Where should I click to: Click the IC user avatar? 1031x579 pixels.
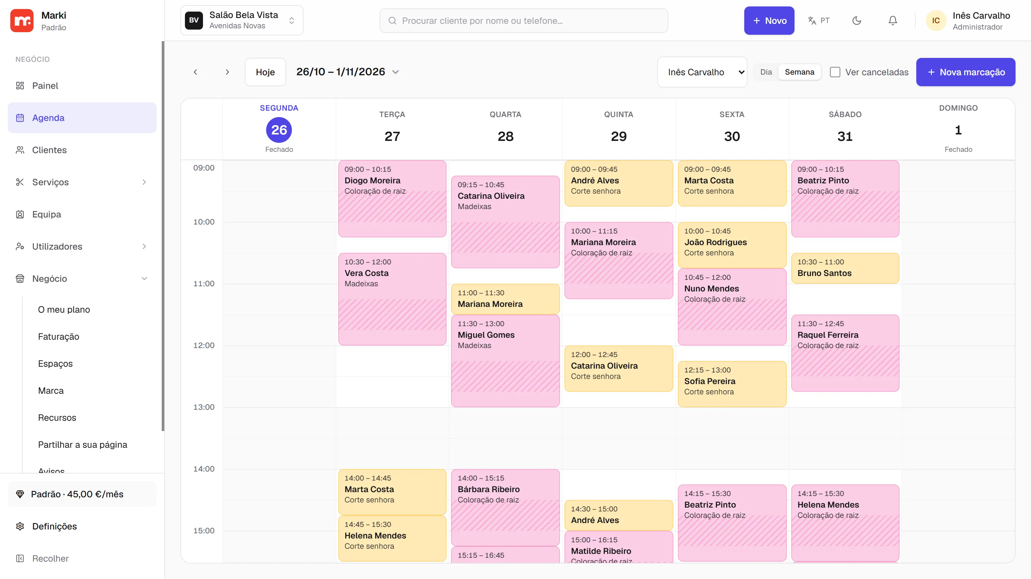[x=936, y=20]
